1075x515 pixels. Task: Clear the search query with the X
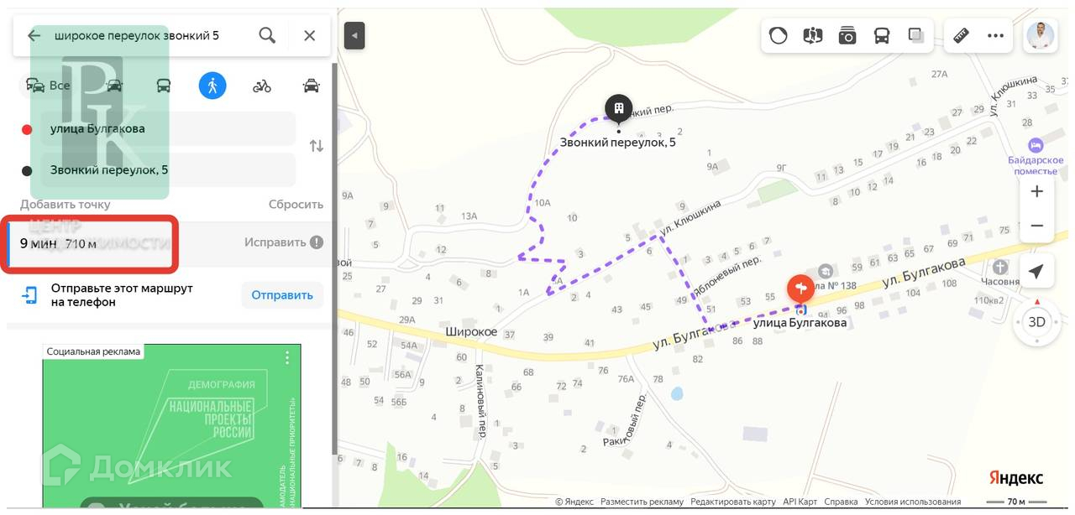pos(310,35)
